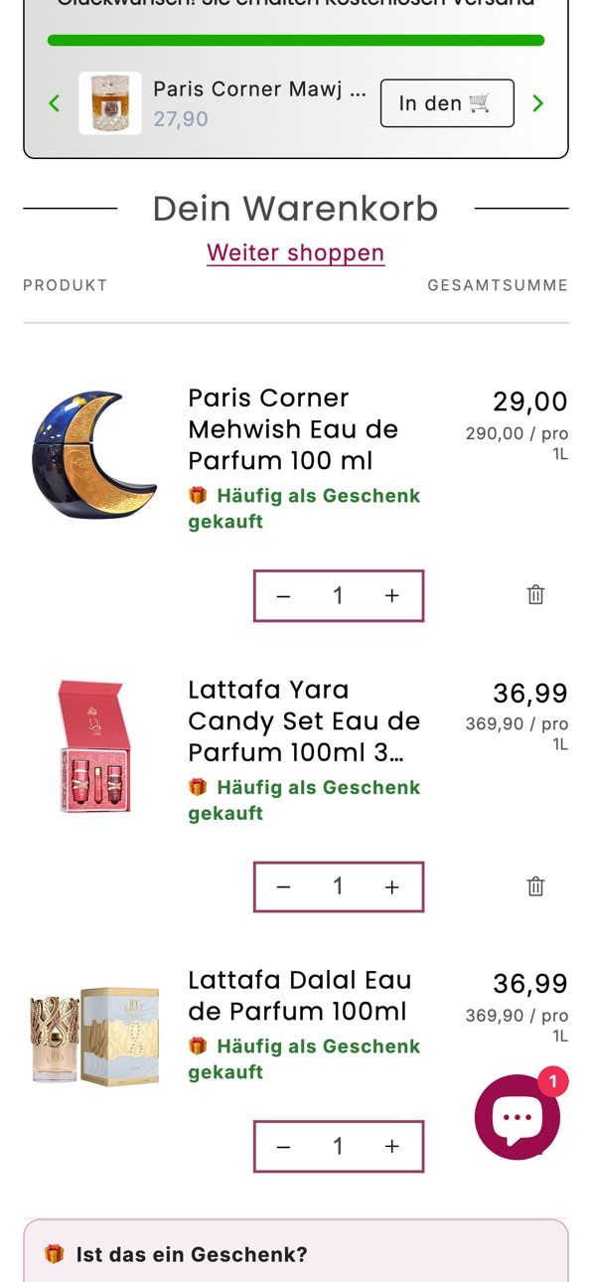592x1282 pixels.
Task: Show previous recommended product with left arrow
Action: click(x=55, y=103)
